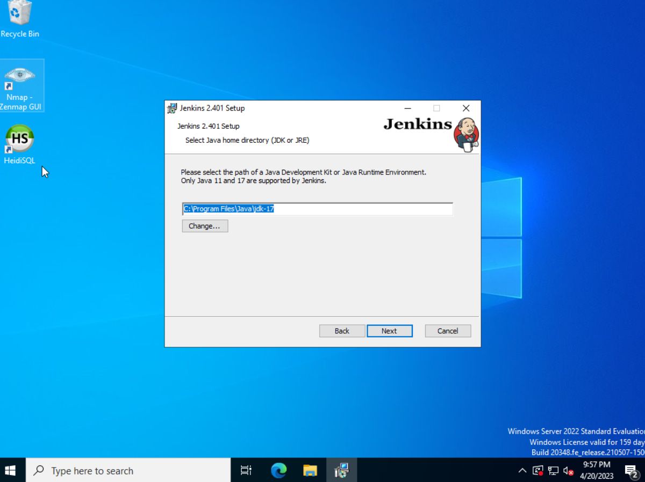
Task: Open the Action Center notifications
Action: coord(631,470)
